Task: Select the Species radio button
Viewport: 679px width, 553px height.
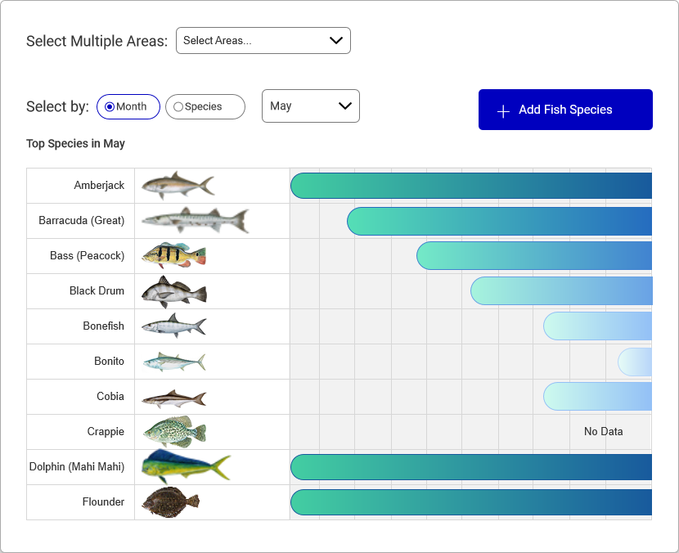Action: [177, 106]
